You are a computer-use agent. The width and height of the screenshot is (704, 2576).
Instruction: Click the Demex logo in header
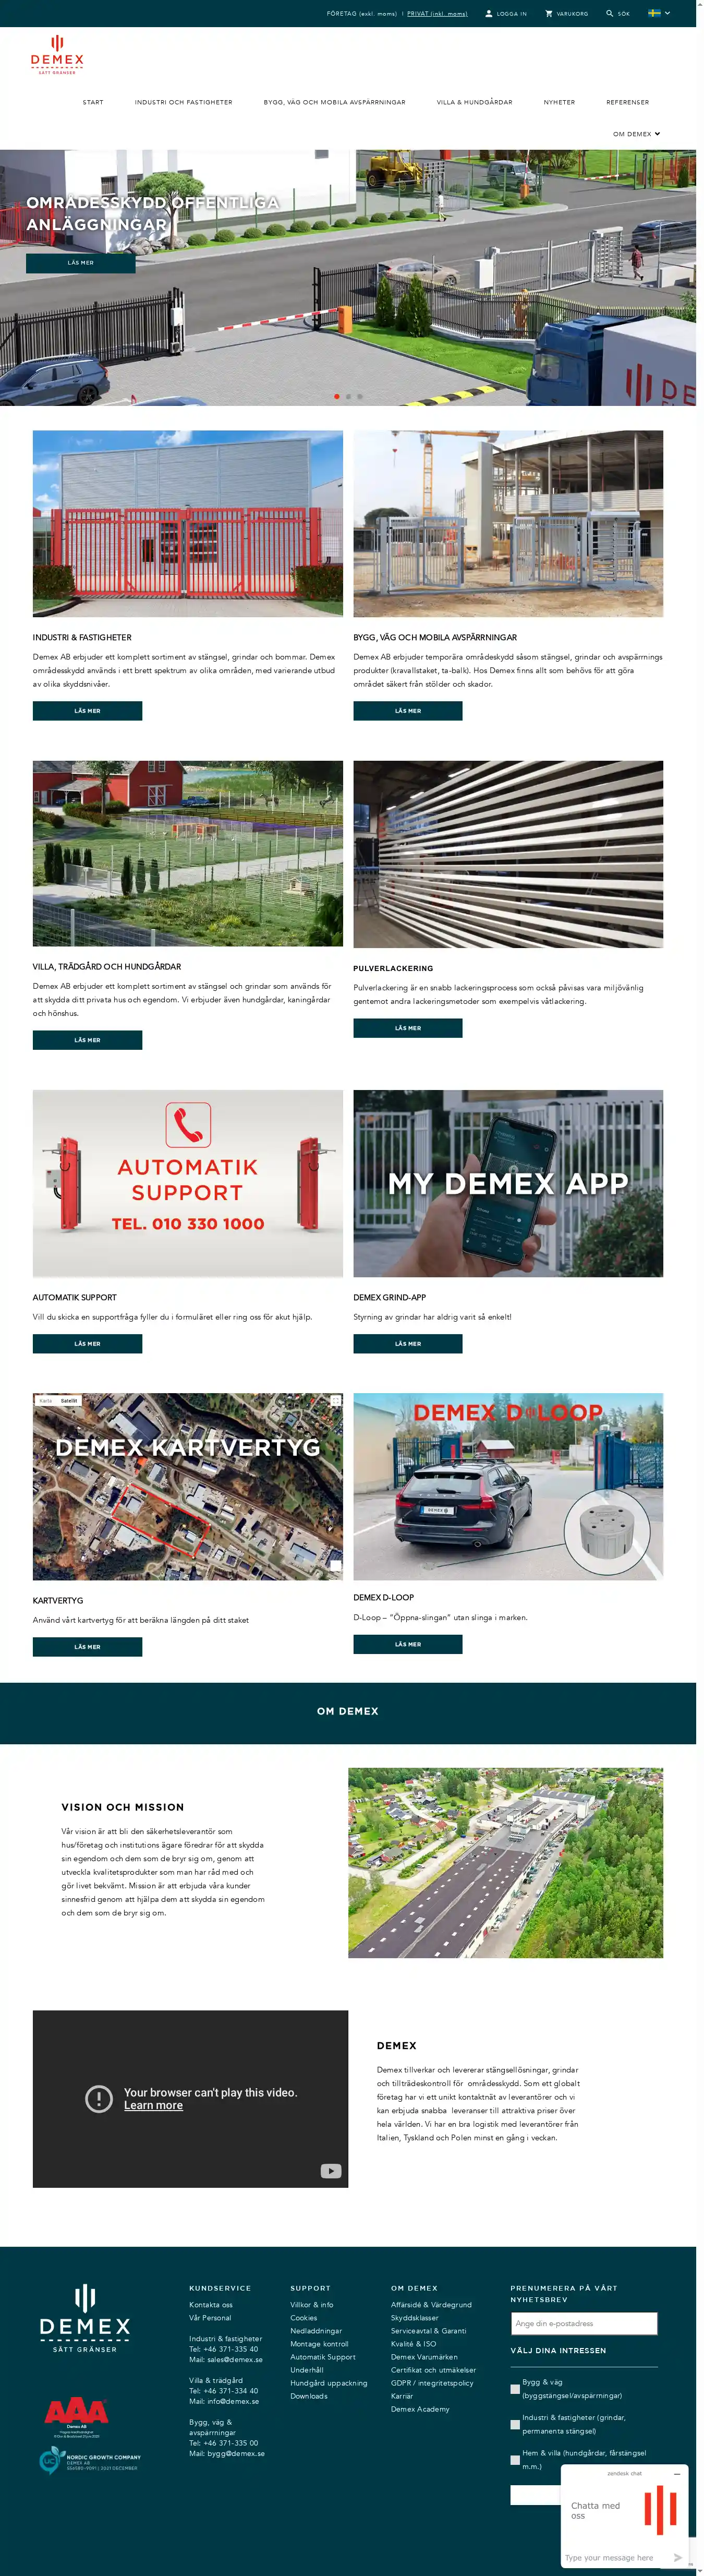57,54
